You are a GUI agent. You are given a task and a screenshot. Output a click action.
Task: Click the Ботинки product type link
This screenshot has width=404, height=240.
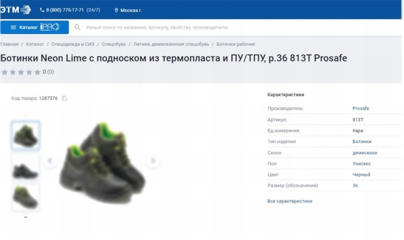(362, 141)
